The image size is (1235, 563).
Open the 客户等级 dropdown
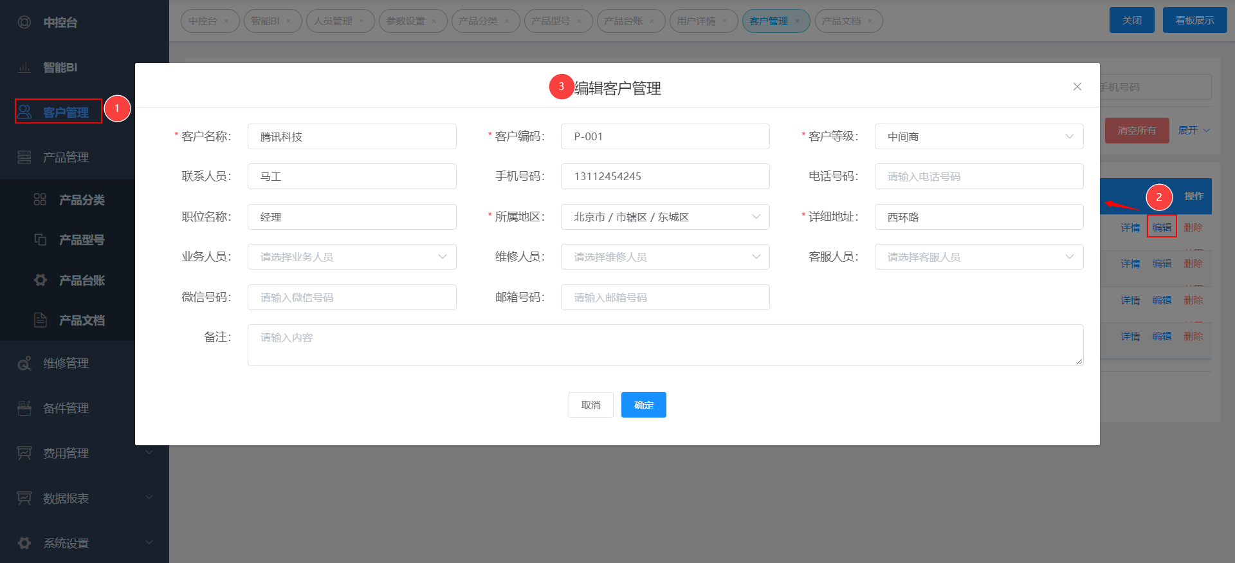pyautogui.click(x=978, y=136)
